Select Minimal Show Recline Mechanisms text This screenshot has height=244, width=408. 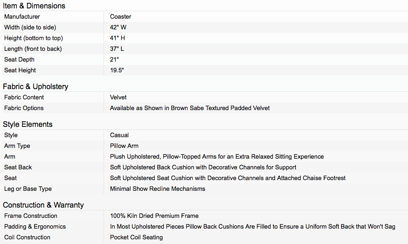(x=158, y=189)
